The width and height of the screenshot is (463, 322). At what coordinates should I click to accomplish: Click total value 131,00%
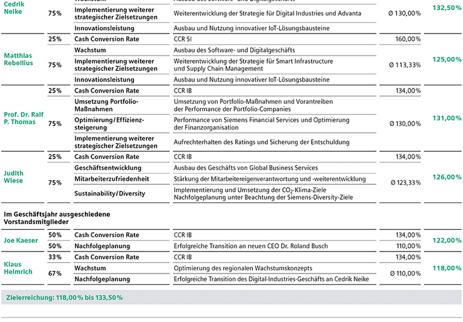[x=447, y=118]
